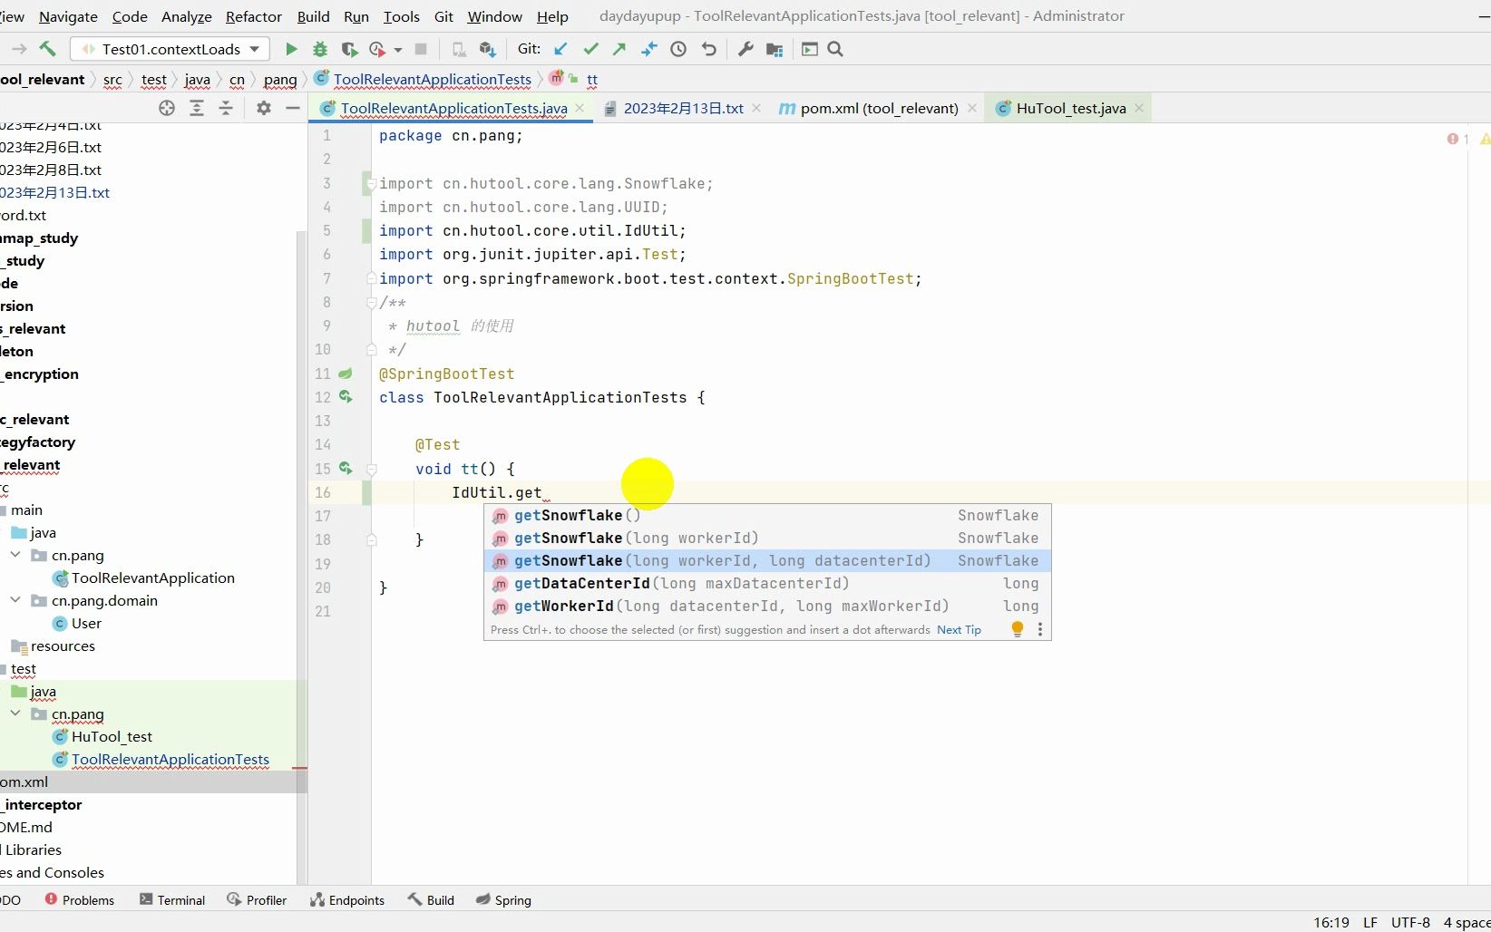Build project with the hammer icon
The width and height of the screenshot is (1491, 932).
48,49
